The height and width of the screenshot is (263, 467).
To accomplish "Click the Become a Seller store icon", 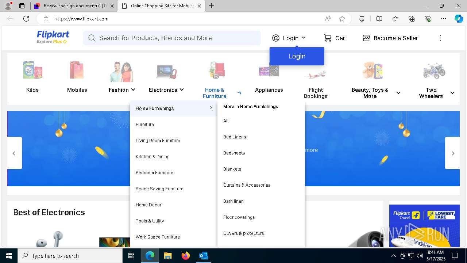I will [366, 38].
